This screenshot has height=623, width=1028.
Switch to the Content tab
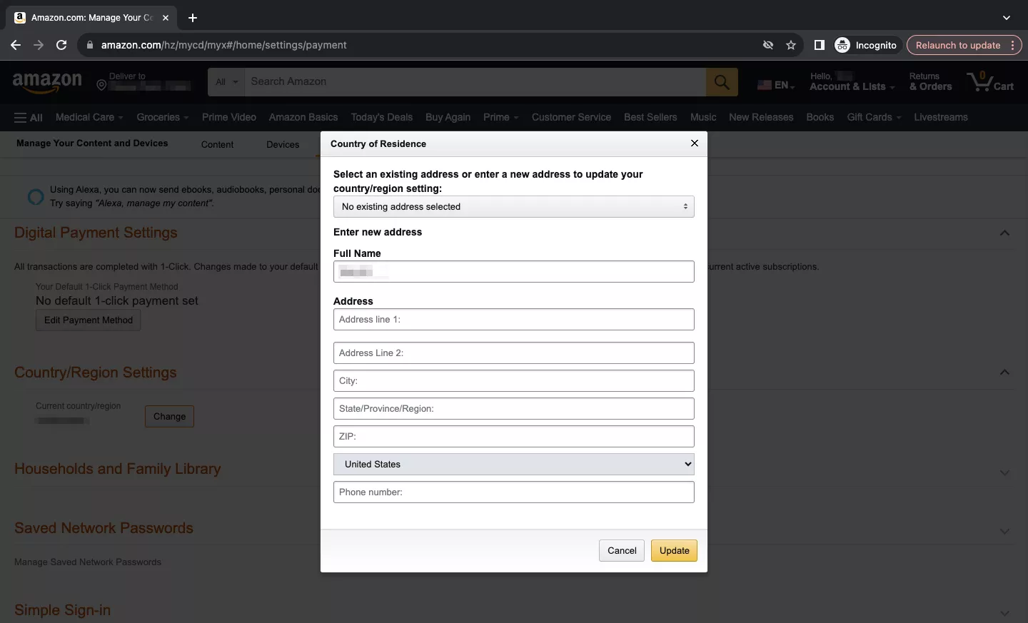point(217,144)
